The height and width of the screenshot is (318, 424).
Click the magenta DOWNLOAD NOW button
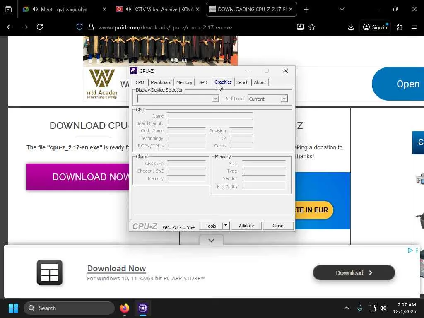click(x=78, y=177)
